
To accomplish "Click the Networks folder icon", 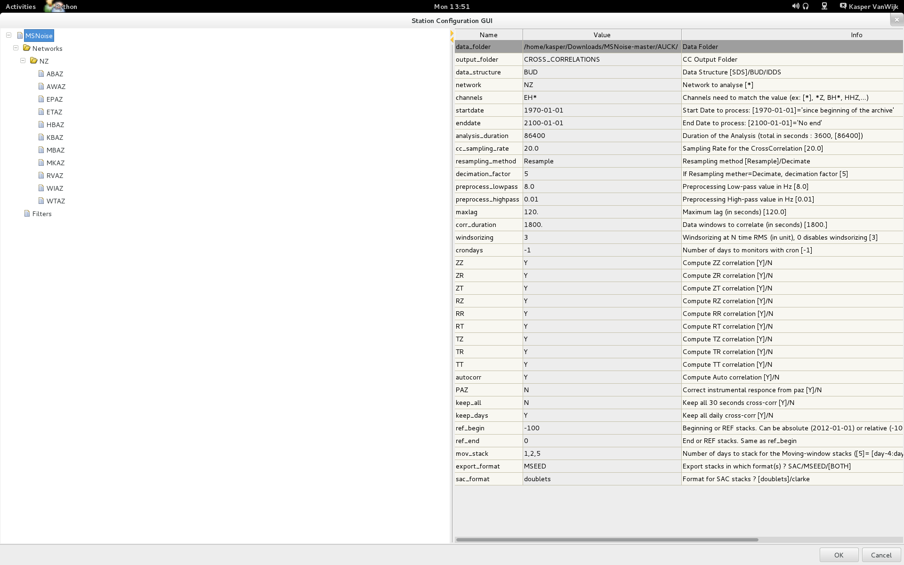I will [x=27, y=48].
